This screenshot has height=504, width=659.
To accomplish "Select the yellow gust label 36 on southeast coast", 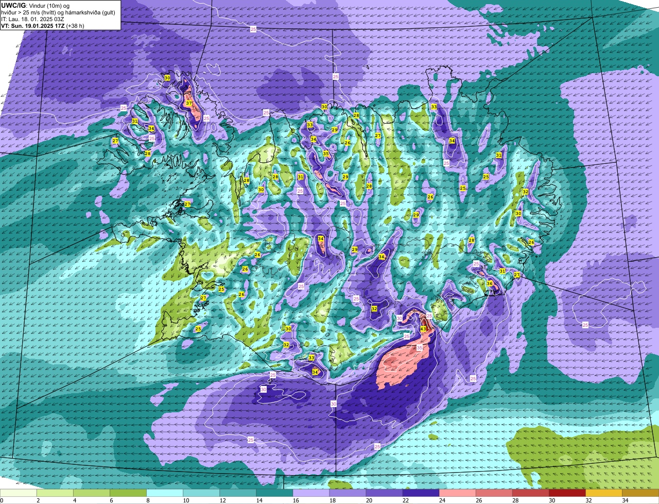I will coord(490,283).
